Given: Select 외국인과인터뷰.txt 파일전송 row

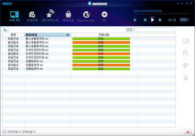Looking at the screenshot, I should pyautogui.click(x=89, y=50).
